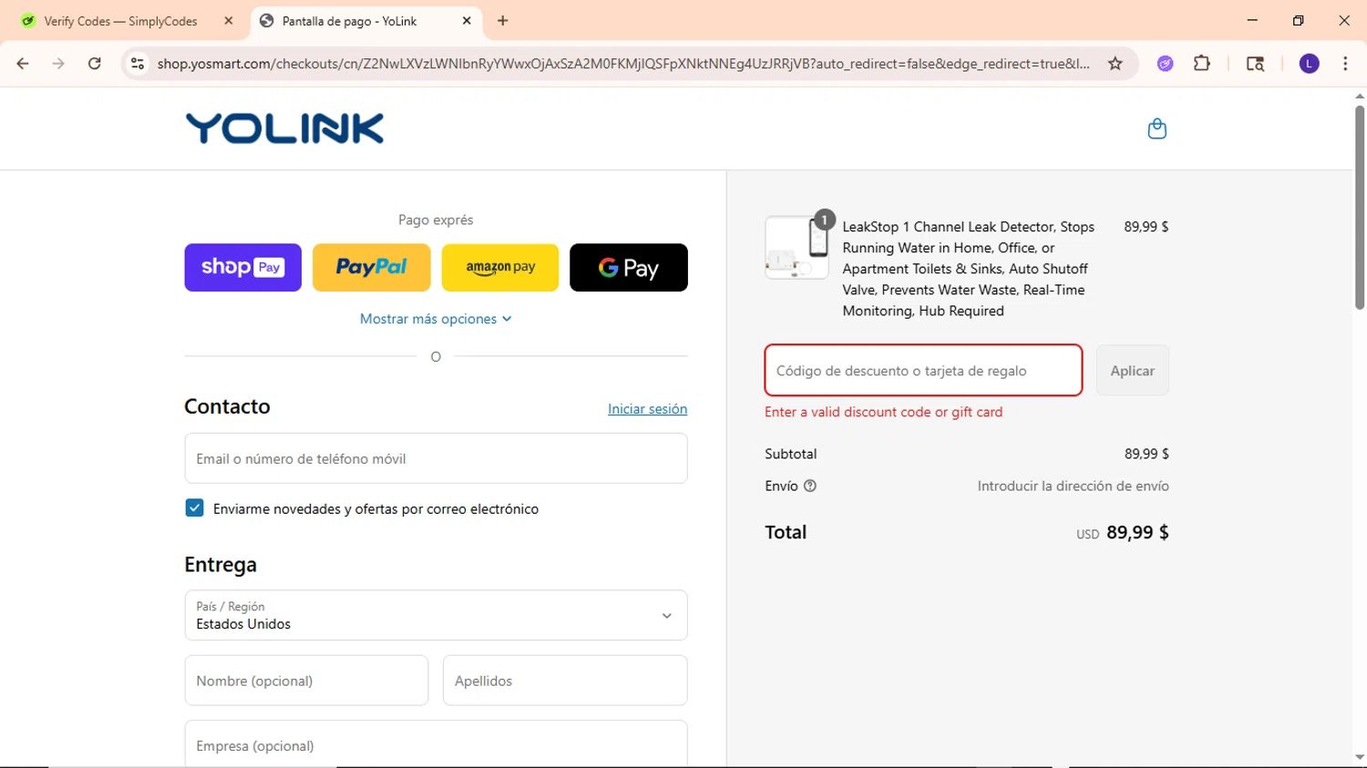This screenshot has width=1367, height=768.
Task: Expand Mostrar más opciones
Action: click(436, 319)
